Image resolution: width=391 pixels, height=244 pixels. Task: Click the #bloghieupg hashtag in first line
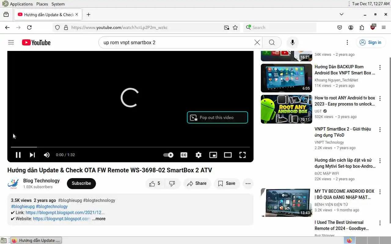pyautogui.click(x=69, y=200)
